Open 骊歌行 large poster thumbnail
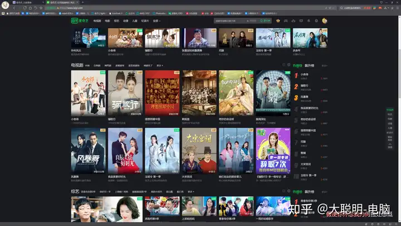The width and height of the screenshot is (401, 226). tap(125, 93)
